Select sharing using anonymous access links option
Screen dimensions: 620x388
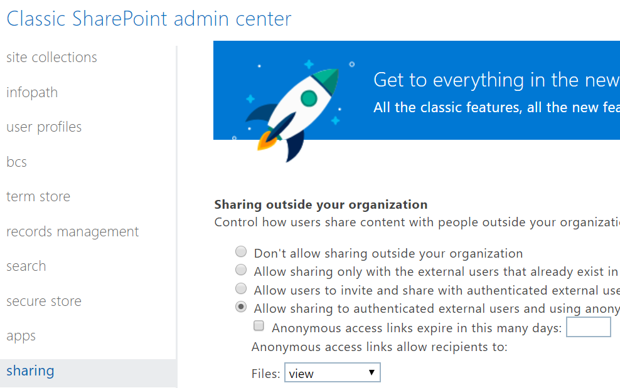coord(241,307)
